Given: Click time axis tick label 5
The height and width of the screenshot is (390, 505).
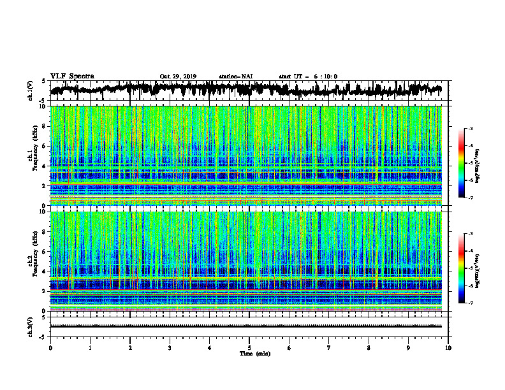Looking at the screenshot, I should coord(249,348).
